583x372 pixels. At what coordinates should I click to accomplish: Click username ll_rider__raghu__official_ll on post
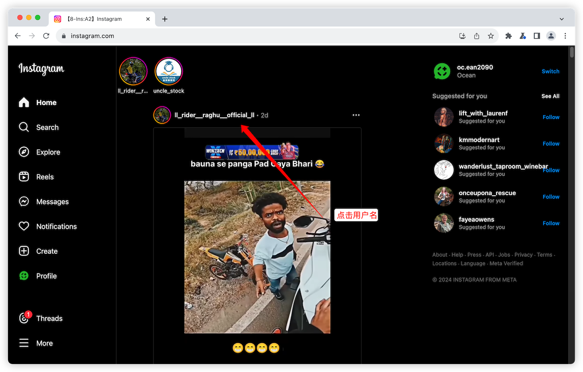pyautogui.click(x=214, y=115)
